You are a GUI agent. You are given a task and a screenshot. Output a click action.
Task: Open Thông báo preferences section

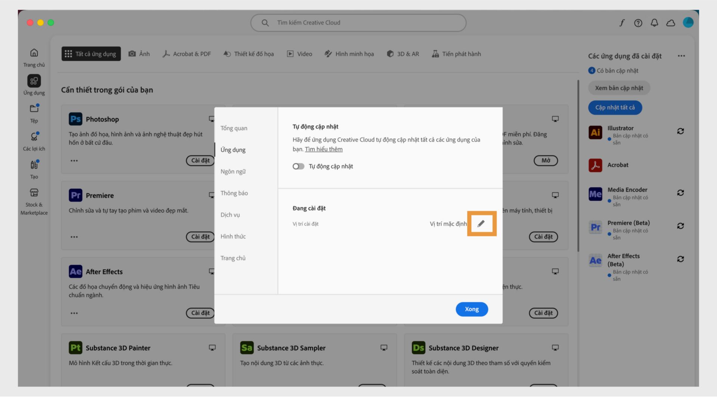tap(234, 193)
